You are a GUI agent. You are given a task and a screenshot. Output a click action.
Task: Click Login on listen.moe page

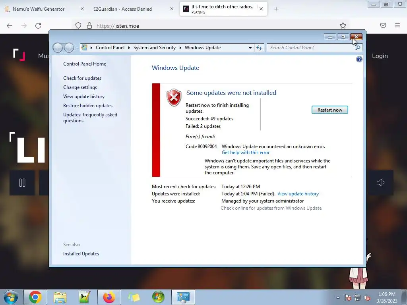[x=380, y=56]
